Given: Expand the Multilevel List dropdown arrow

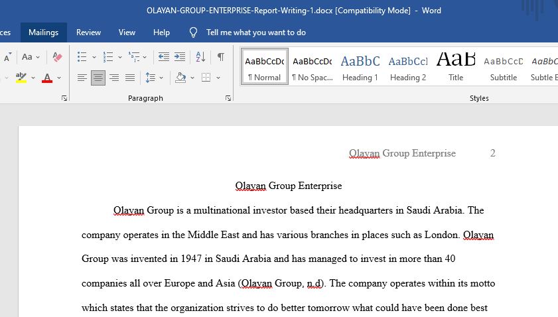Looking at the screenshot, I should [x=145, y=57].
